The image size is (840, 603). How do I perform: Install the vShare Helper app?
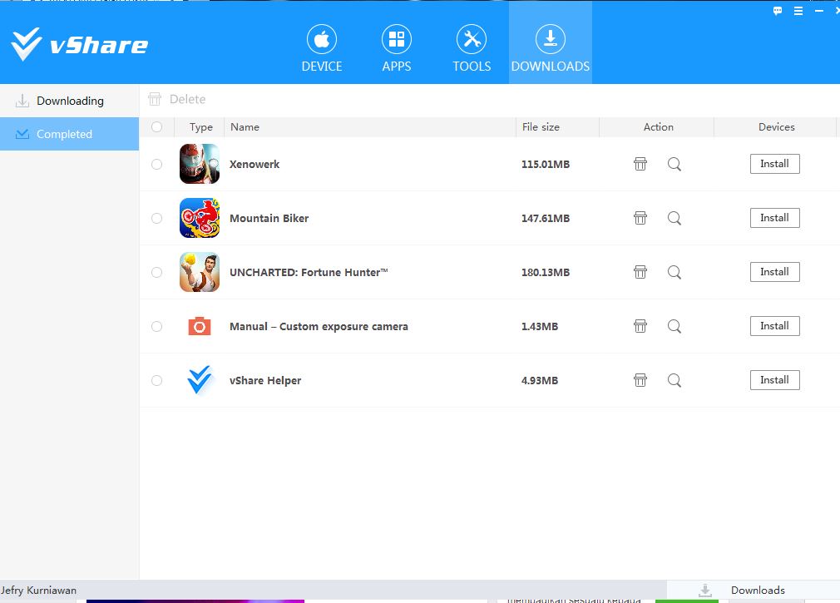tap(774, 380)
